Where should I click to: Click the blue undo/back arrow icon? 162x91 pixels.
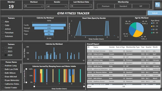coord(157,5)
